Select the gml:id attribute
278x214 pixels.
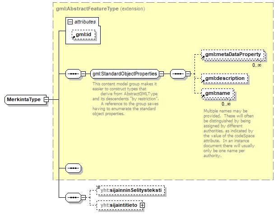point(83,34)
